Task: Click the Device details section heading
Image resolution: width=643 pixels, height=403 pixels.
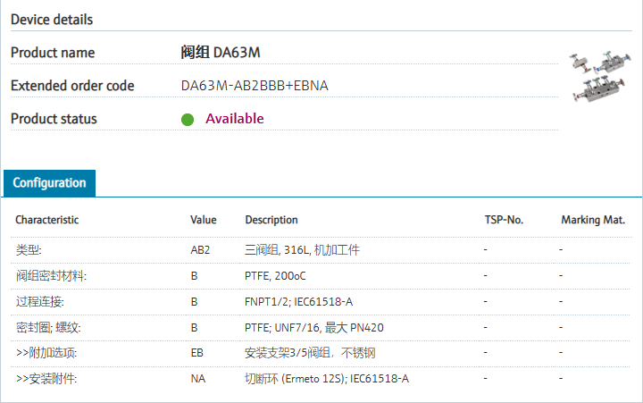Action: 52,19
